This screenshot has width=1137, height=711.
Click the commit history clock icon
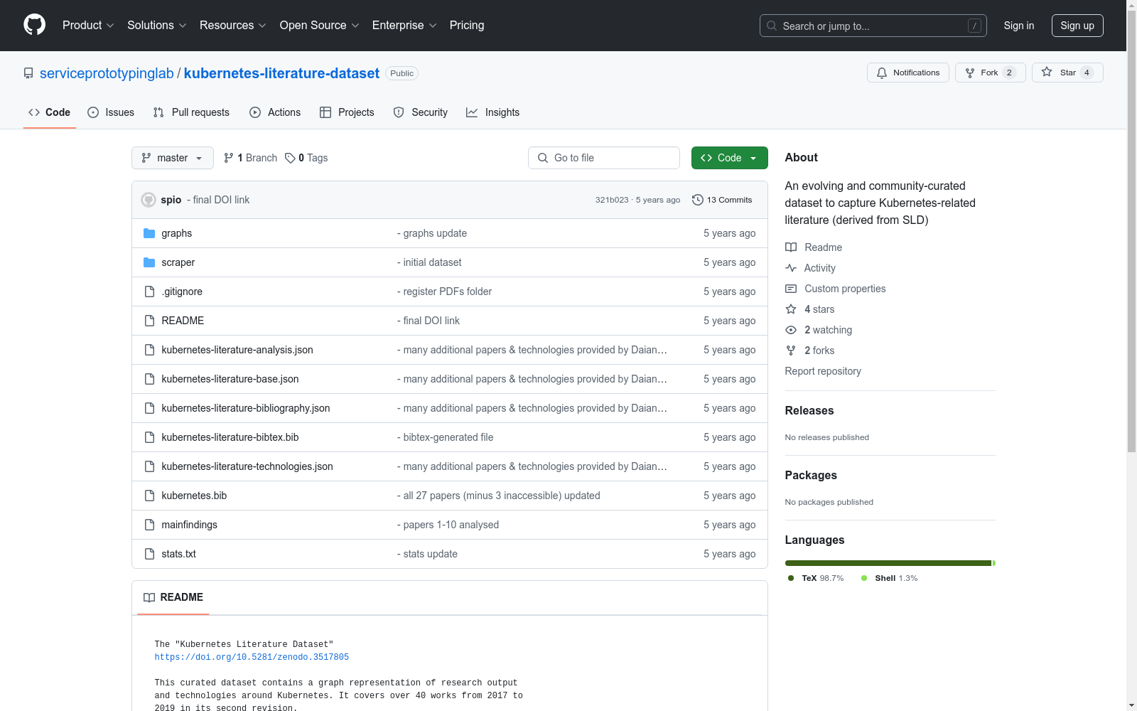698,200
